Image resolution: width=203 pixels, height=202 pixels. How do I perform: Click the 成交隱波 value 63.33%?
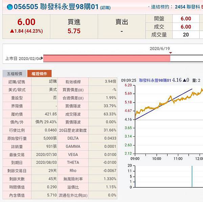(110, 114)
